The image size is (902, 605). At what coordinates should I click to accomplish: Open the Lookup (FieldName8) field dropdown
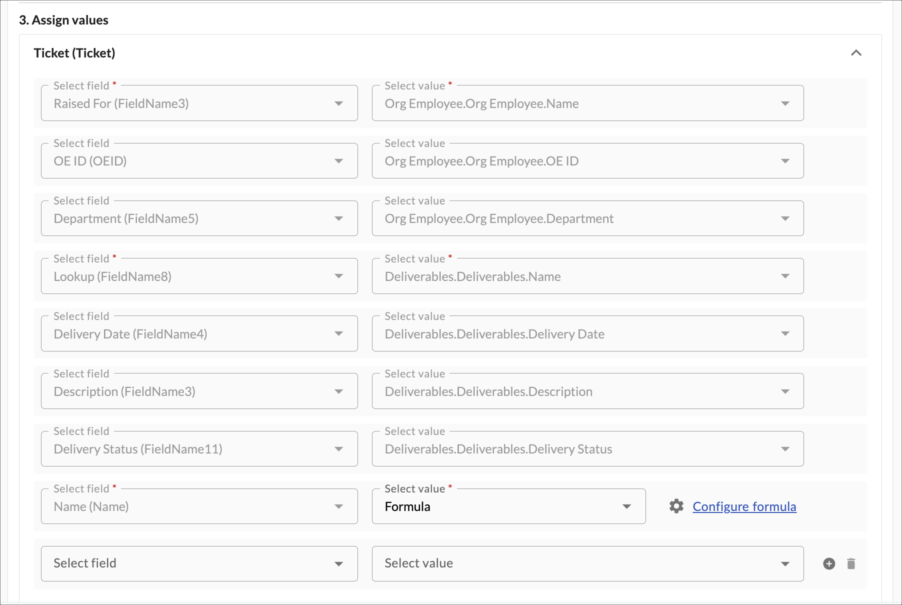(x=199, y=276)
